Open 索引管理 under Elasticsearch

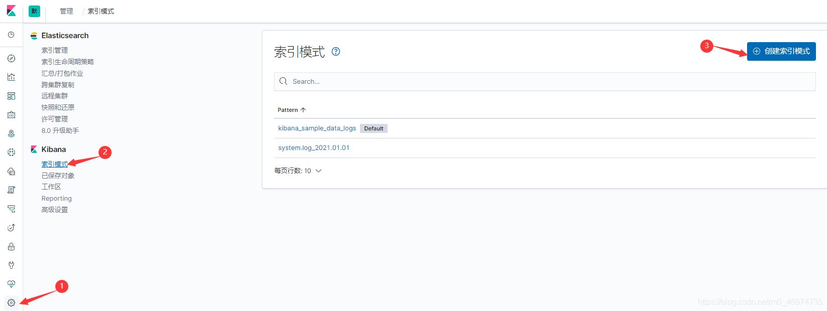(x=54, y=50)
